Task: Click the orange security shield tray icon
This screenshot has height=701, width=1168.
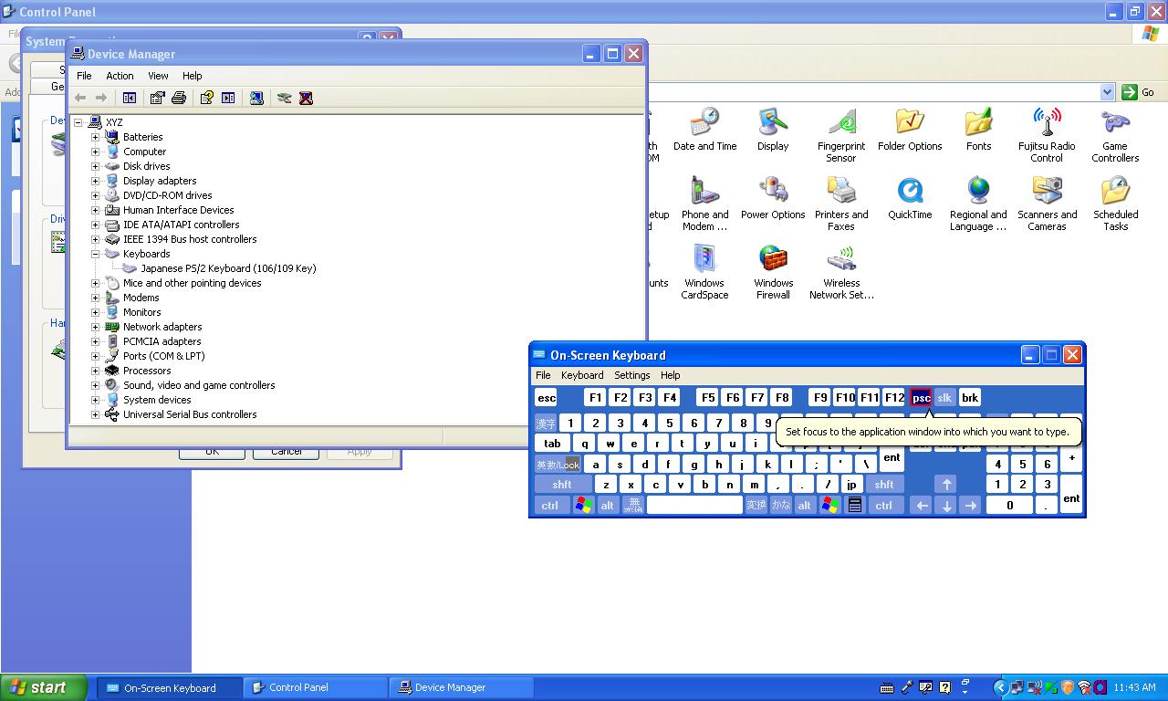Action: [1067, 687]
